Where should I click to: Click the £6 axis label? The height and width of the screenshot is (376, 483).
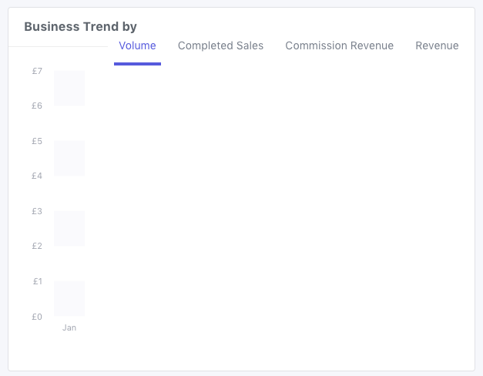click(37, 106)
